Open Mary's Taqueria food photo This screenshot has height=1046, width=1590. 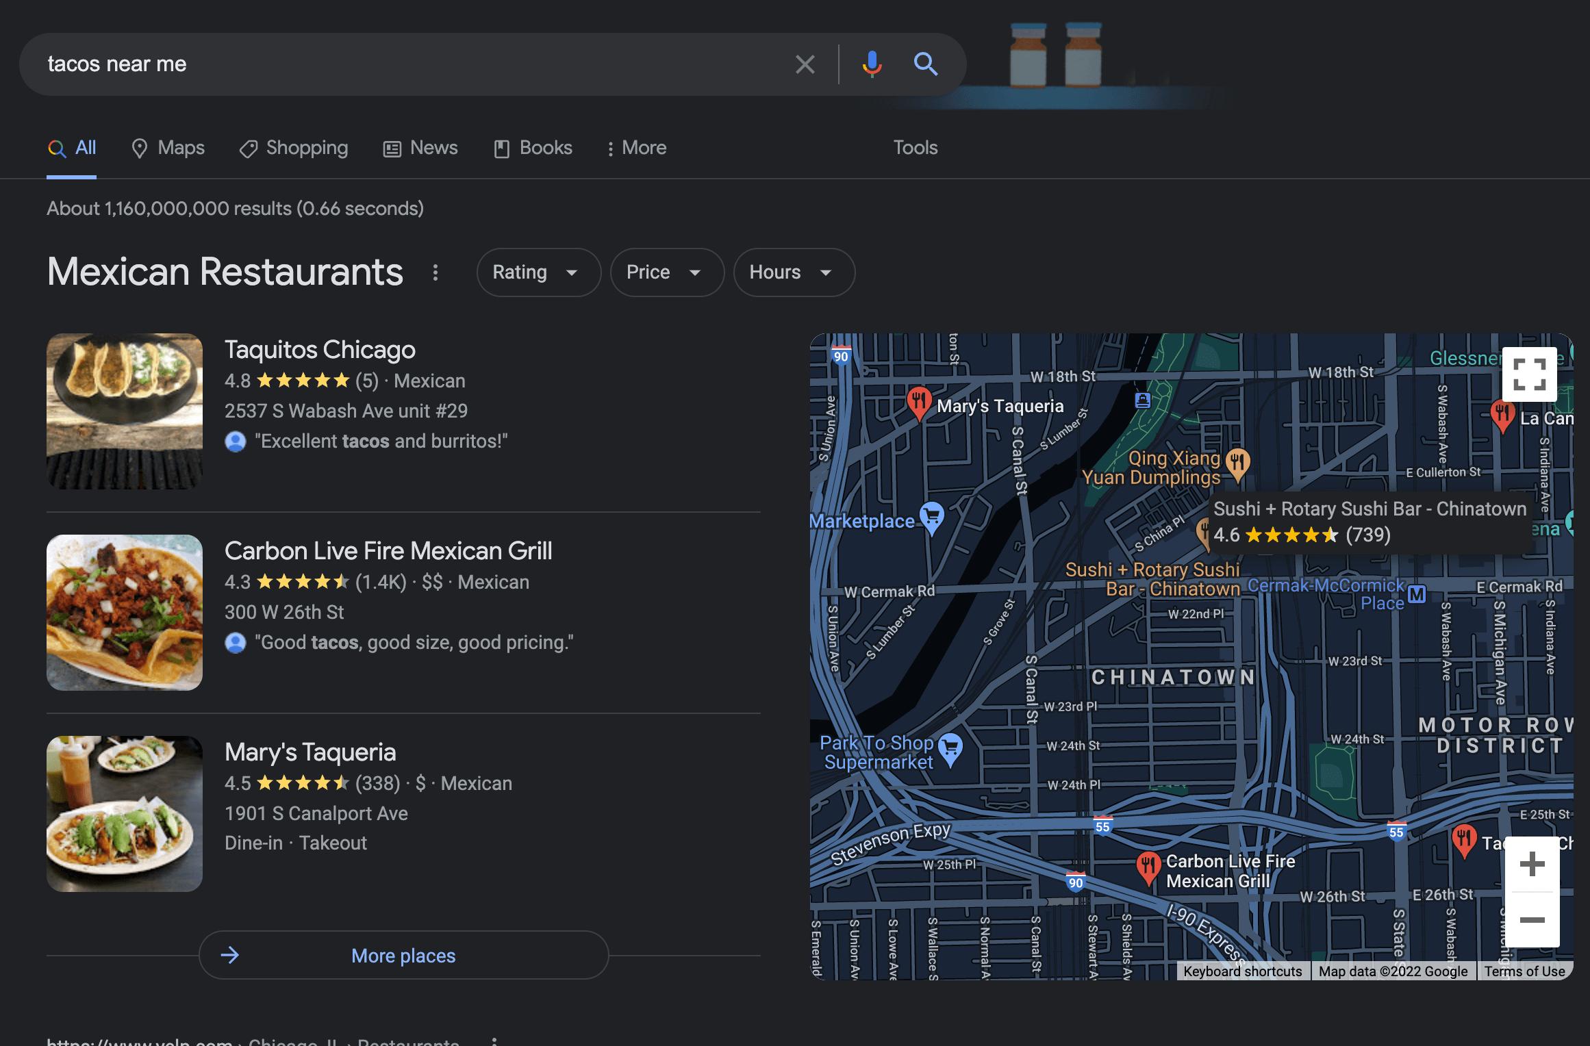point(125,814)
